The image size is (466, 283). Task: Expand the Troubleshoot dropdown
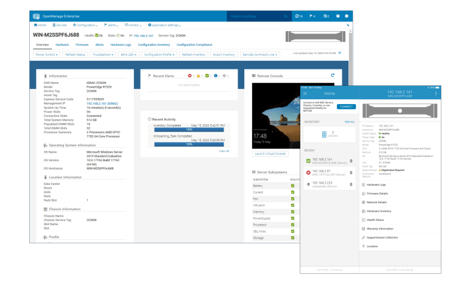103,55
